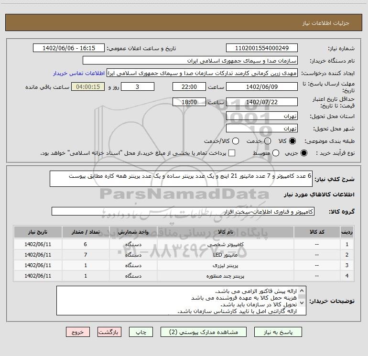The width and height of the screenshot is (368, 356).
Task: Click scroll down arrow in buyer notes
Action: 302,303
